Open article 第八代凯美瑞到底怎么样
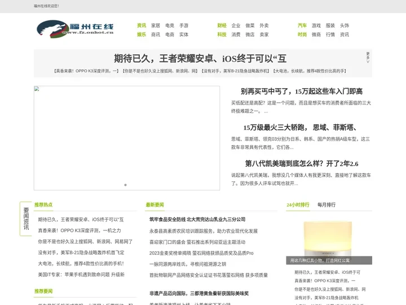Viewport: 406px width, 305px height. pyautogui.click(x=301, y=164)
